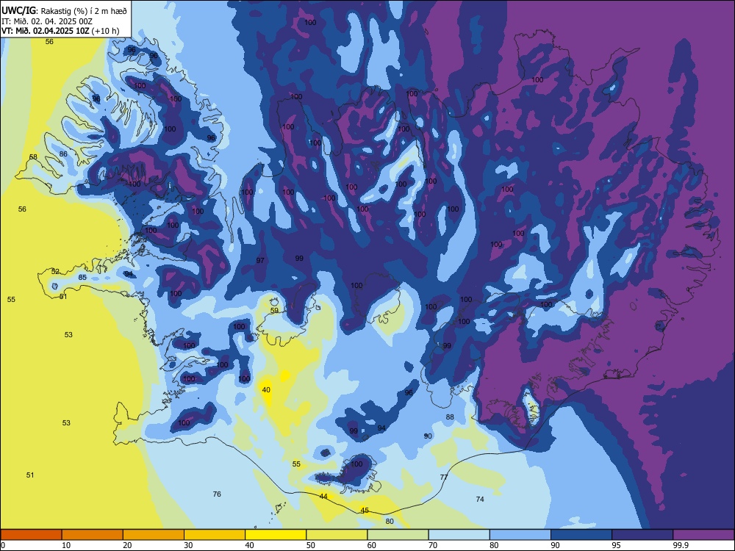Click the 70–80 pale blue legend swatch
This screenshot has width=735, height=551.
459,535
